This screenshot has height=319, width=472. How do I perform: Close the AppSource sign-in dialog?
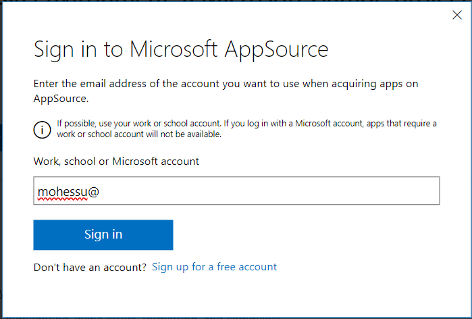457,15
